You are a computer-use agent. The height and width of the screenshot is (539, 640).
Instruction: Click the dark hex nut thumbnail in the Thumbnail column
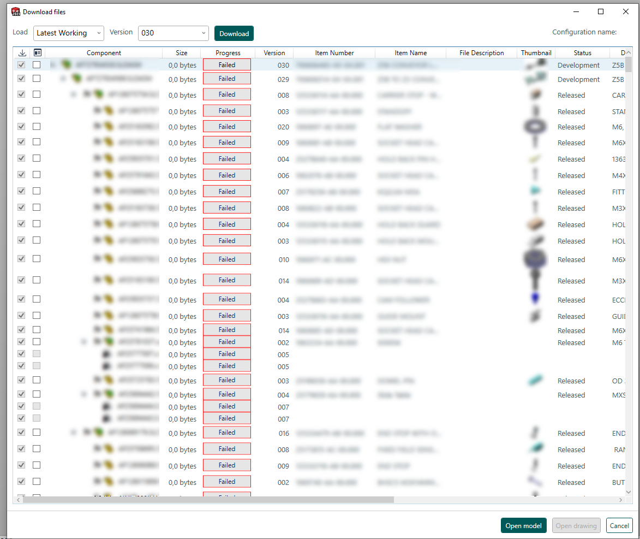[535, 259]
